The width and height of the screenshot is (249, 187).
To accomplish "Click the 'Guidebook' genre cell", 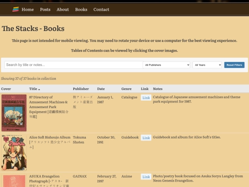I will click(130, 137).
